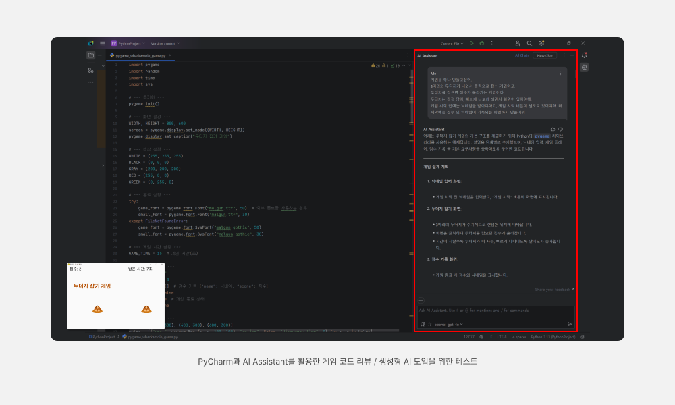The image size is (675, 405).
Task: Dislike the AI Assistant response with thumbs down
Action: (x=561, y=129)
